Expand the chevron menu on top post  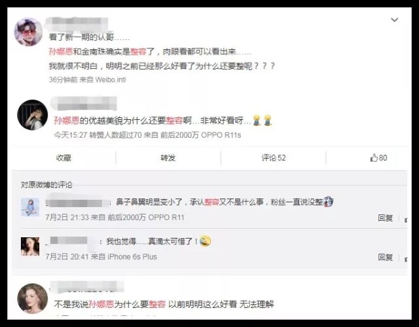394,20
